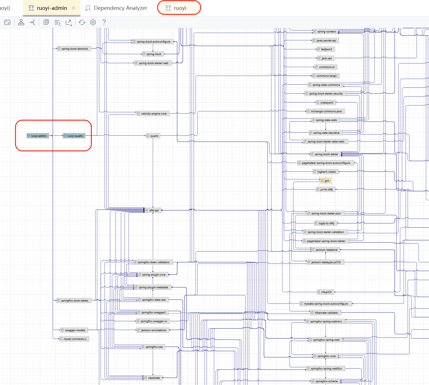Select the mysql-connector-j node

click(x=74, y=339)
